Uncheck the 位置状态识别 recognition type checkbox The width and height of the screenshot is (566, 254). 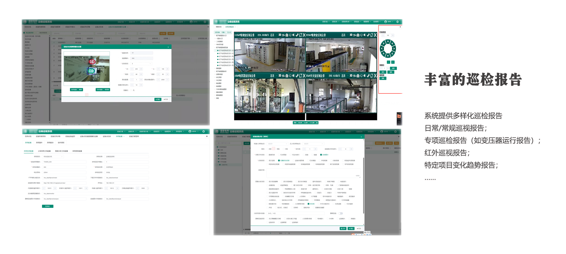[279, 161]
